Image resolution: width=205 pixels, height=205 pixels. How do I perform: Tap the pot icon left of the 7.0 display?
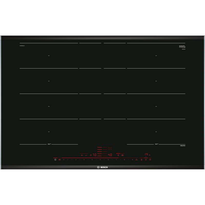click(82, 155)
